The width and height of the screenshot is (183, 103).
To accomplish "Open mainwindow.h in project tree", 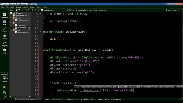I will click(23, 20).
